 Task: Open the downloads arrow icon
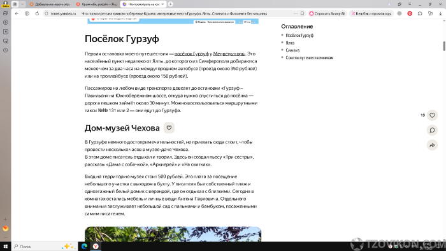440,13
